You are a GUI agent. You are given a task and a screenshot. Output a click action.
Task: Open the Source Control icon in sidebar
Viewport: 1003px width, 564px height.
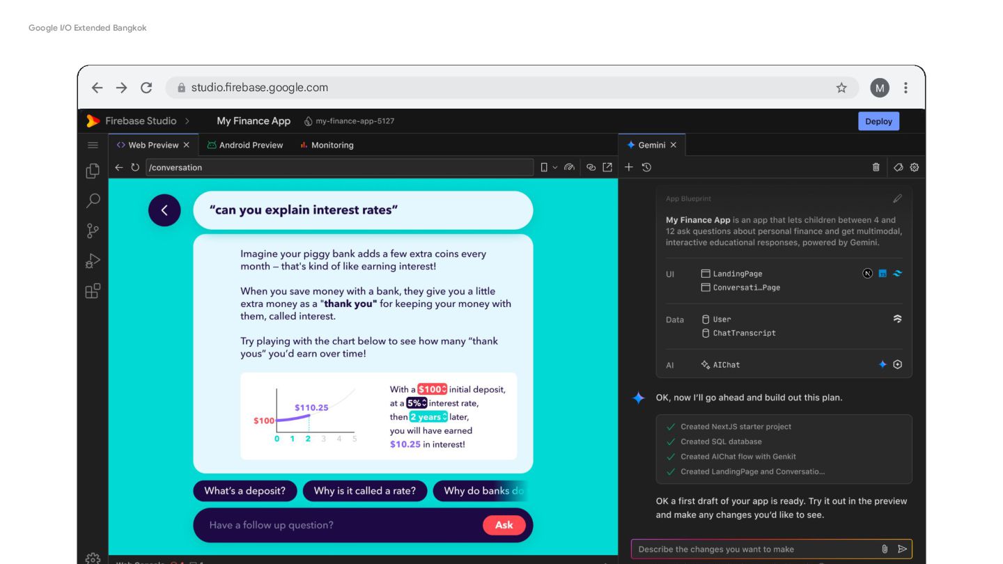(x=93, y=230)
